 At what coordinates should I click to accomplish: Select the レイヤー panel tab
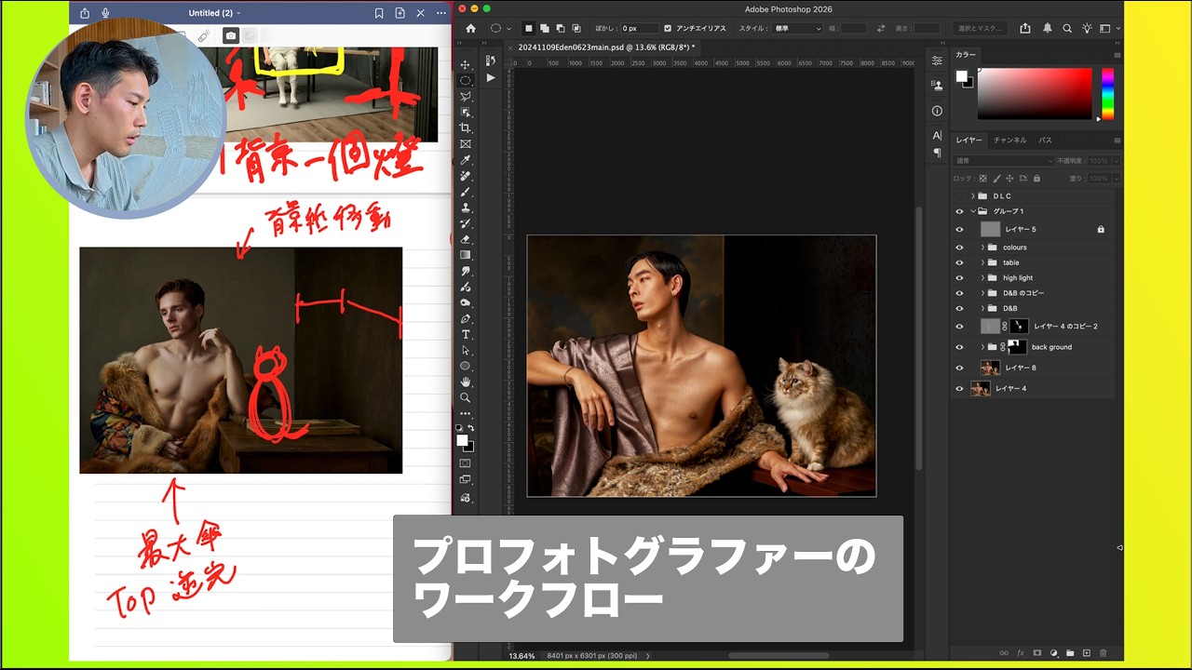pyautogui.click(x=968, y=140)
